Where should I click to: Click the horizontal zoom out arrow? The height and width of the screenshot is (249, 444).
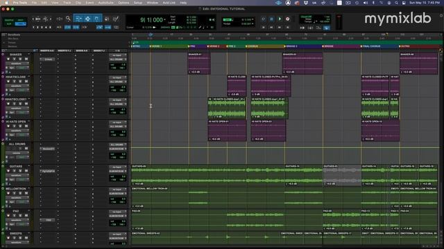pyautogui.click(x=33, y=19)
